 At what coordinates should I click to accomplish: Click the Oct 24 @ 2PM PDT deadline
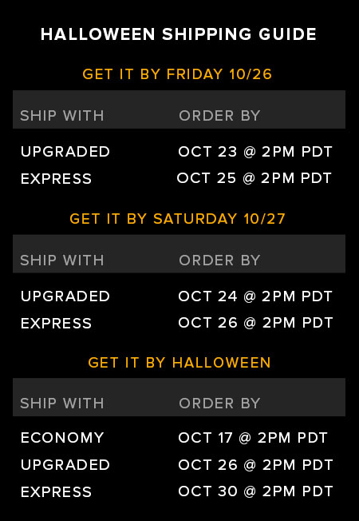tap(254, 296)
